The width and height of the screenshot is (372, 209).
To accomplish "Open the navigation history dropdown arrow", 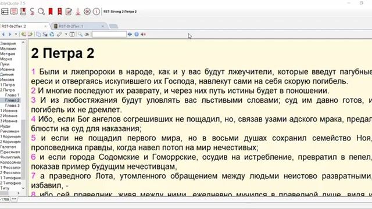I will pyautogui.click(x=16, y=34).
